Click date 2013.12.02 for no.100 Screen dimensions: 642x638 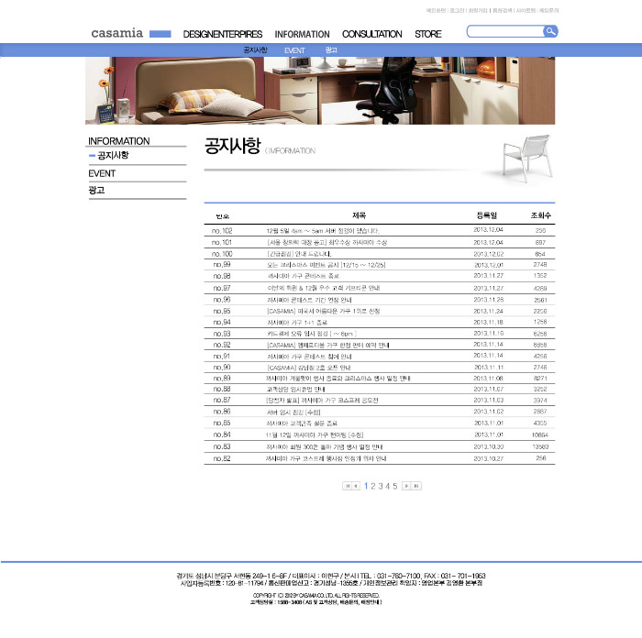(x=489, y=254)
